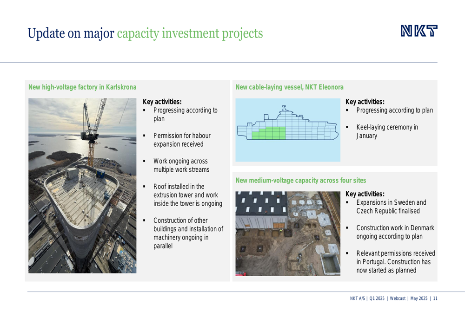Click page number 11 in footer
This screenshot has width=465, height=318.
point(435,299)
